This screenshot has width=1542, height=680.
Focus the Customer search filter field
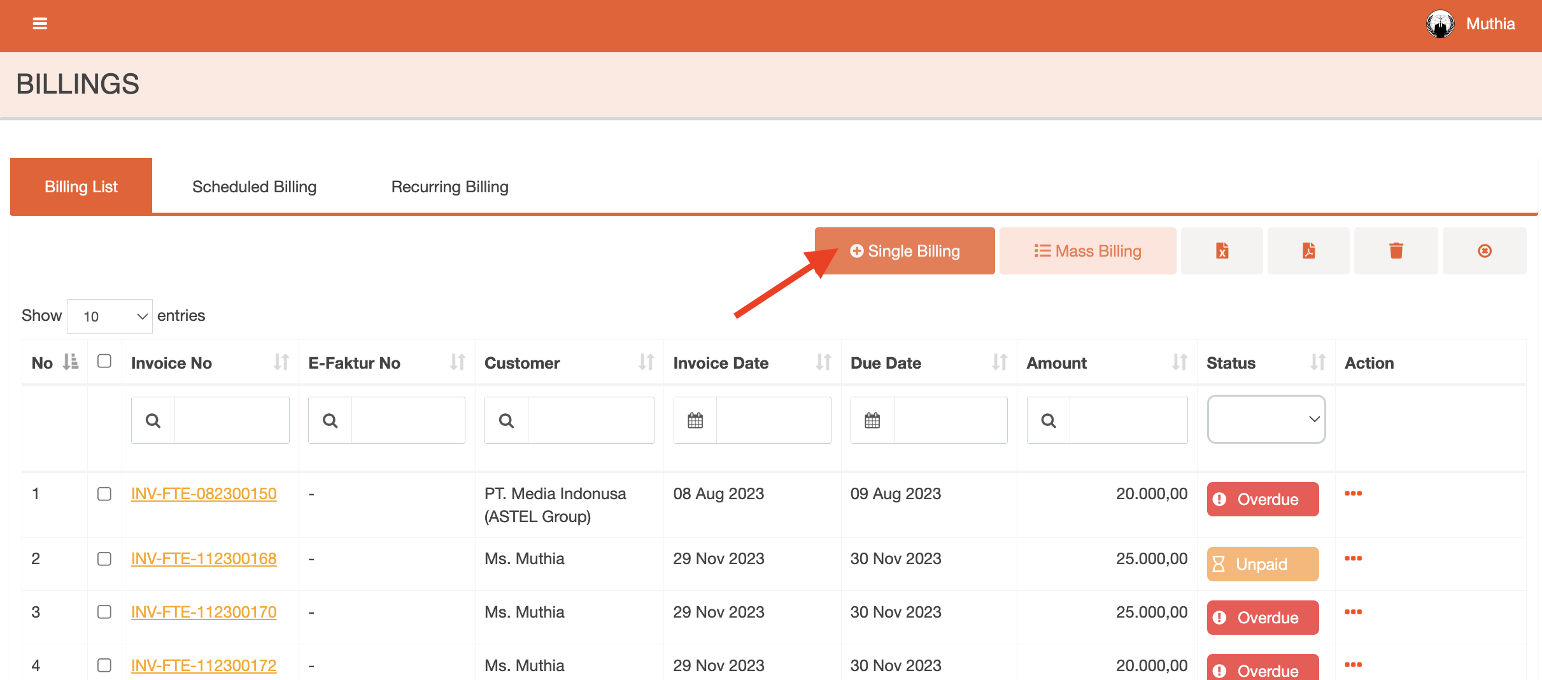(590, 420)
